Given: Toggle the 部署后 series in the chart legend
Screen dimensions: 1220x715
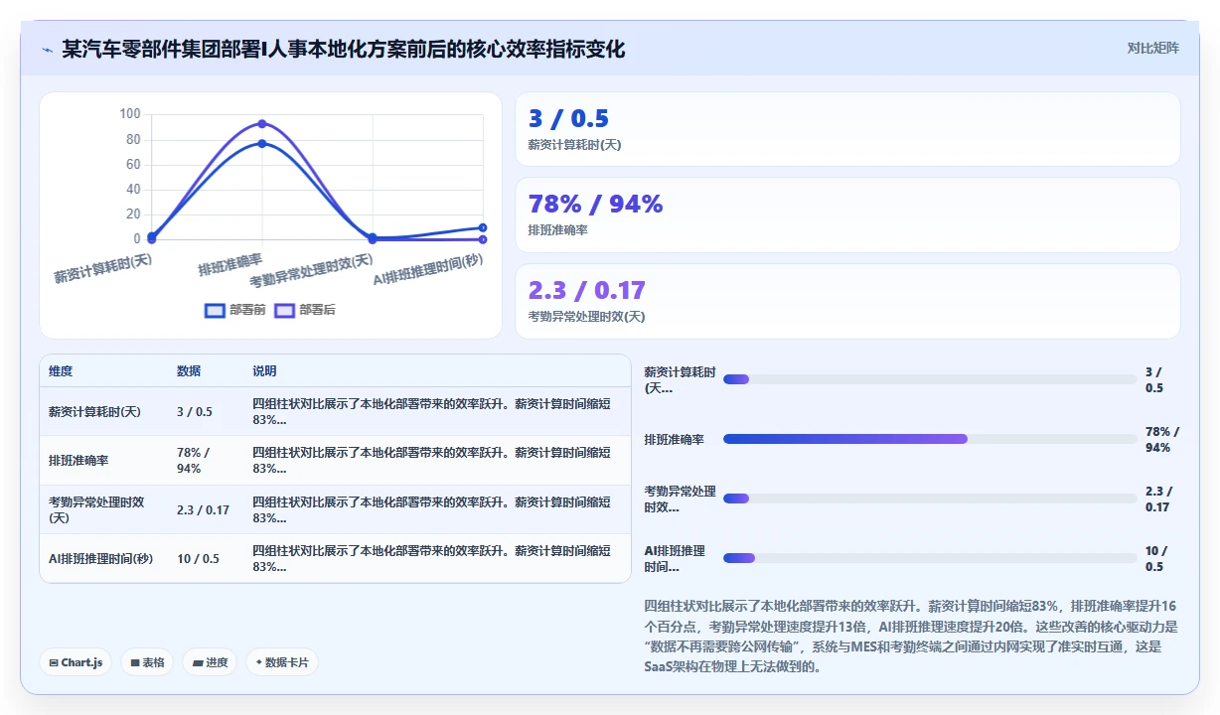Looking at the screenshot, I should click(305, 310).
